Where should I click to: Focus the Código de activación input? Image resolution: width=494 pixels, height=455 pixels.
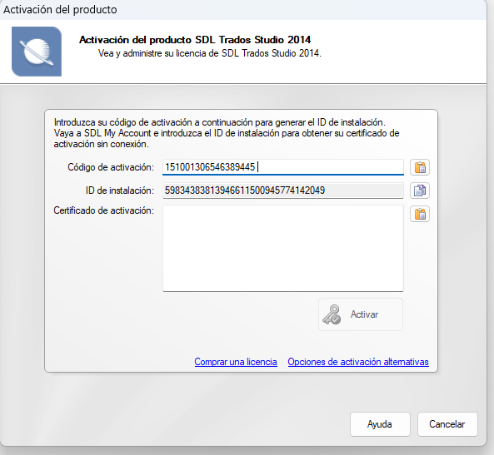(x=283, y=167)
